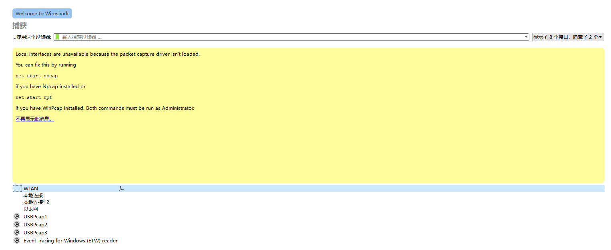Select the 本地连接 interface

(x=33, y=196)
